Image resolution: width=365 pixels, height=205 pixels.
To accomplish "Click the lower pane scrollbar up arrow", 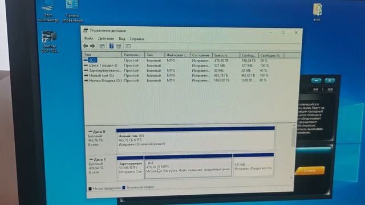I will coord(294,125).
